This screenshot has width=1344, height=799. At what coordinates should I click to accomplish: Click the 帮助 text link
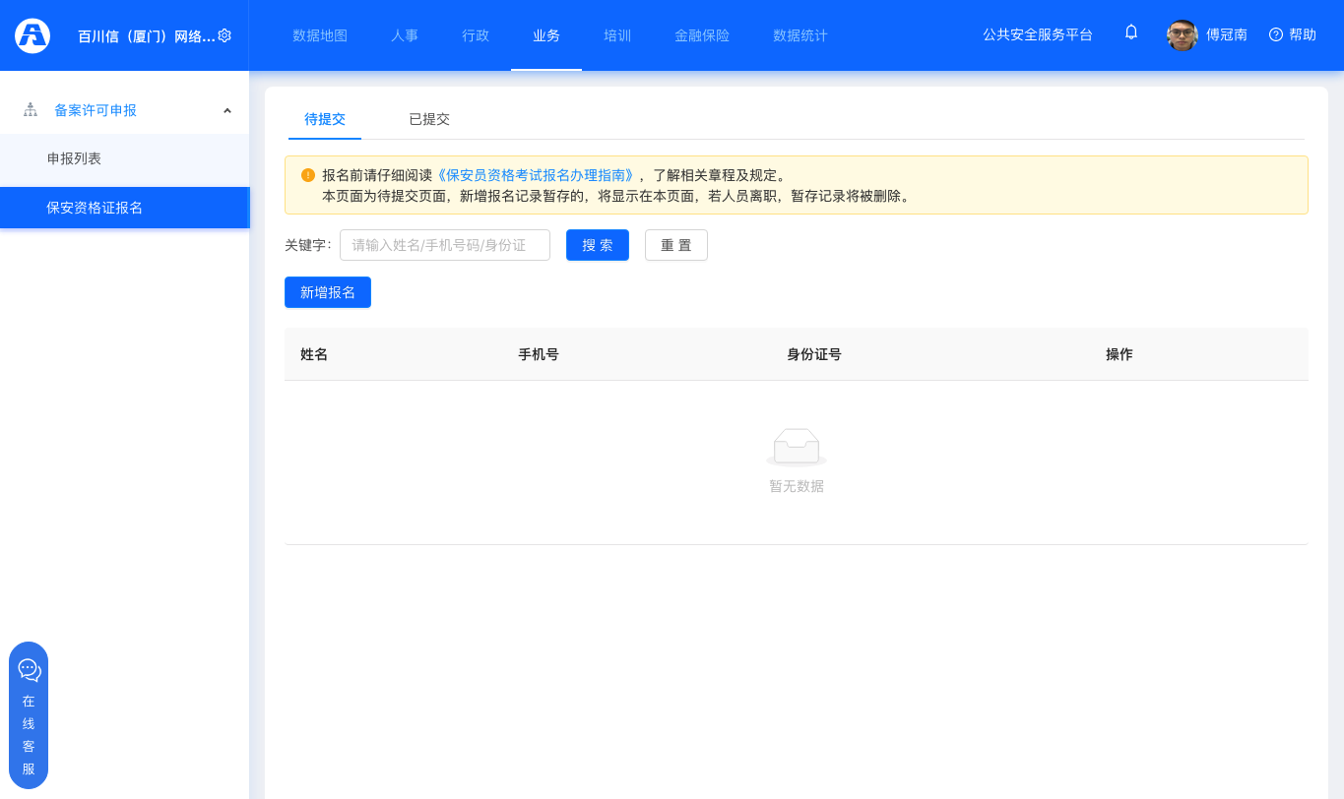pyautogui.click(x=1303, y=34)
